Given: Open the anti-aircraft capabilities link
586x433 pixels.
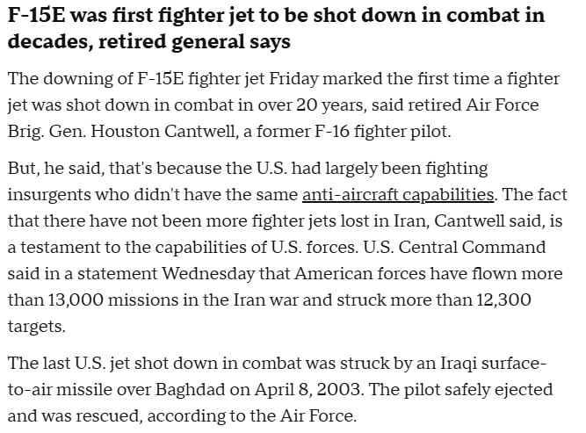Looking at the screenshot, I should pyautogui.click(x=397, y=194).
